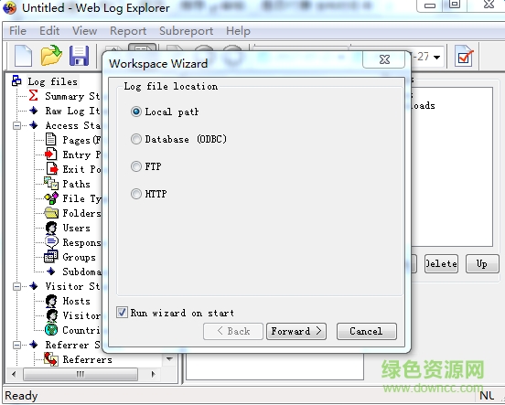Viewport: 505px width, 405px height.
Task: Open the Countries globe icon
Action: (x=51, y=330)
